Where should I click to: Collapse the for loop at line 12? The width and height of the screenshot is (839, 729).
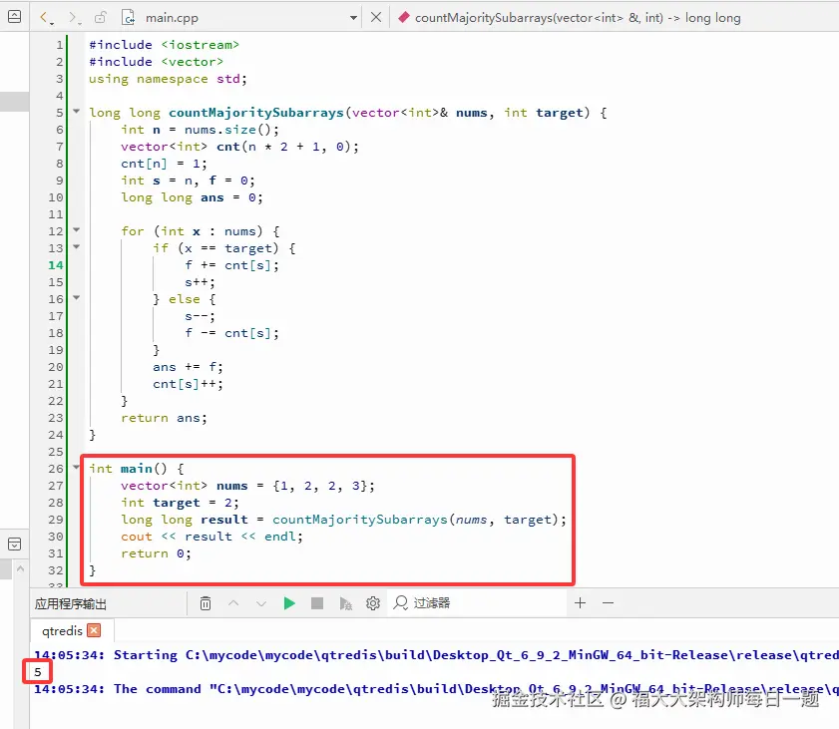pos(77,230)
